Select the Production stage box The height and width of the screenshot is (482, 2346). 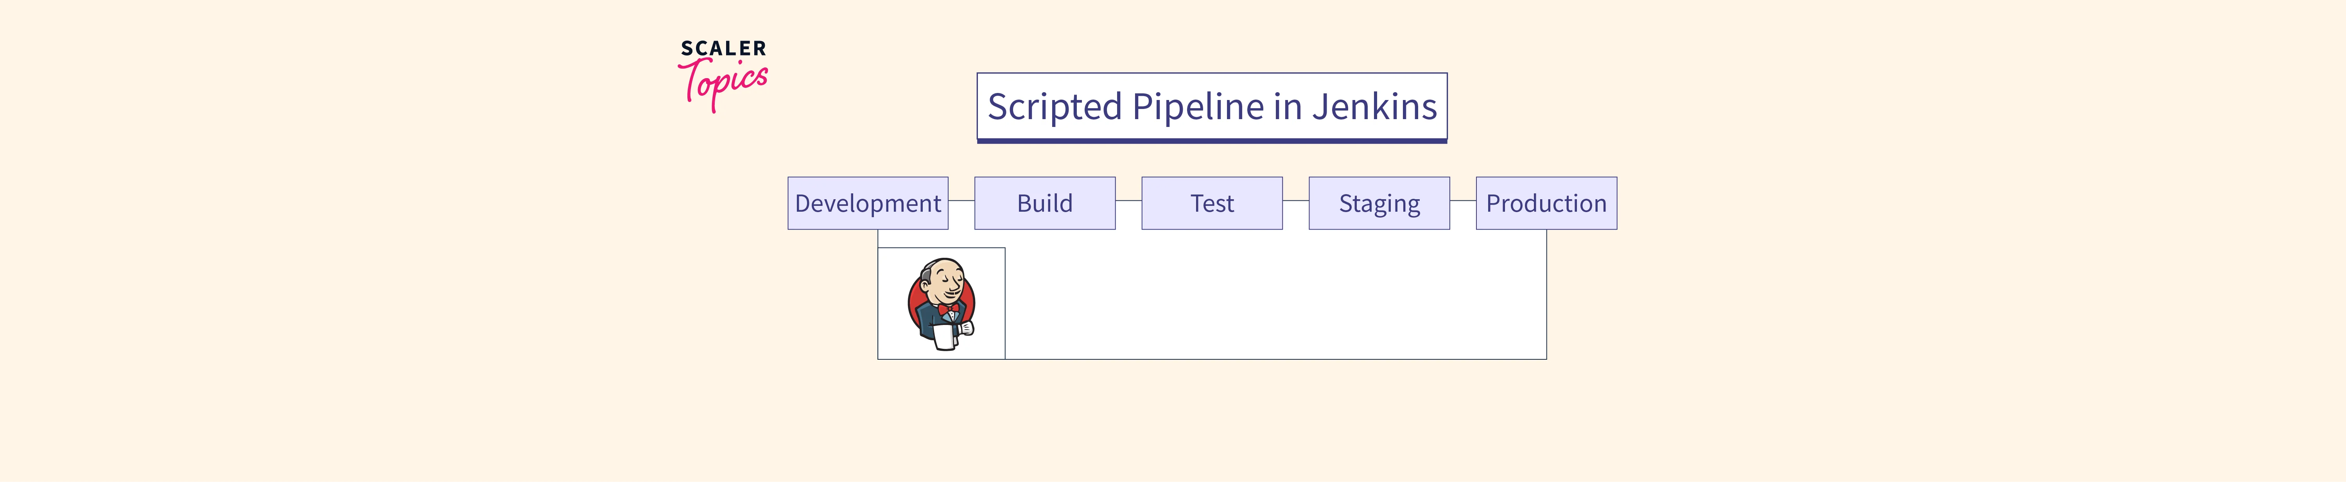1546,203
